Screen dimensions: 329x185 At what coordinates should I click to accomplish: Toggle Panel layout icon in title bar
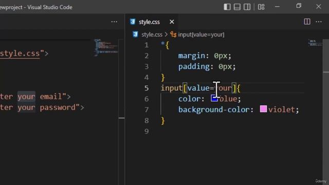click(237, 7)
